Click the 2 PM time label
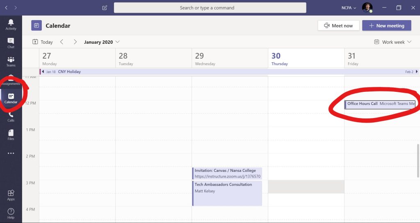The image size is (420, 223). coord(30,156)
